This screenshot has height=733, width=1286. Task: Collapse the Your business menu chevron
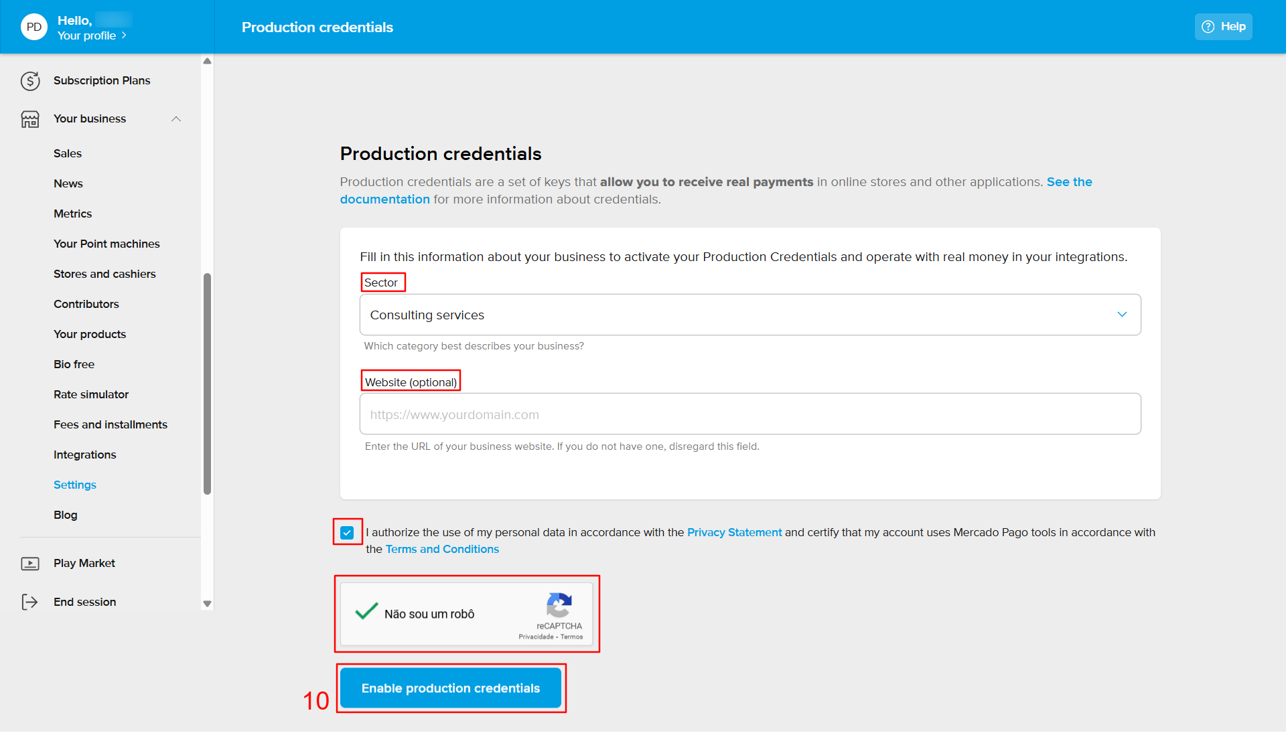click(176, 119)
